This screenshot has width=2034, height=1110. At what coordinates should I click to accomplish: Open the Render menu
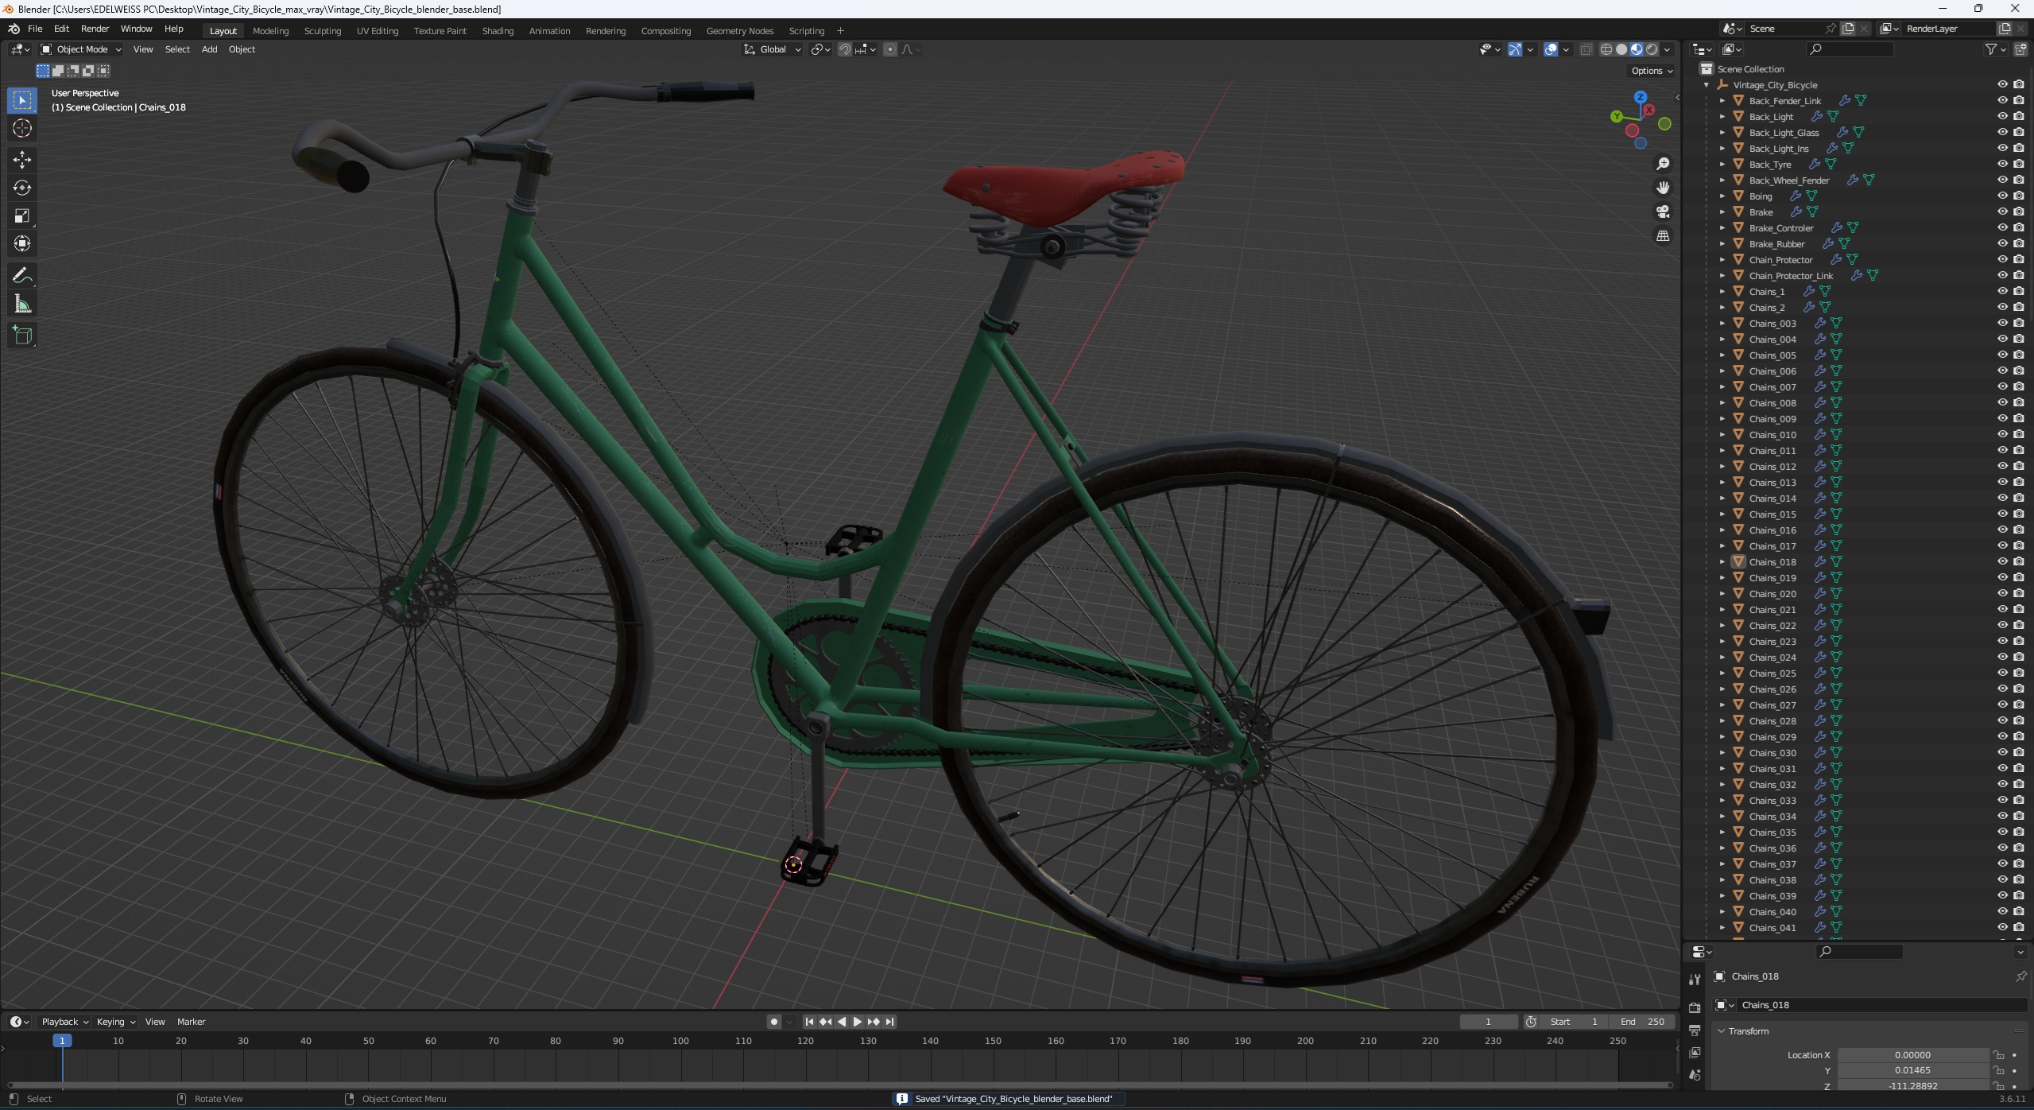(x=95, y=29)
